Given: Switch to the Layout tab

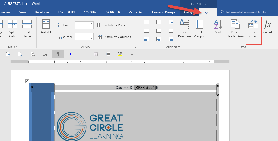Looking at the screenshot, I should click(x=207, y=12).
